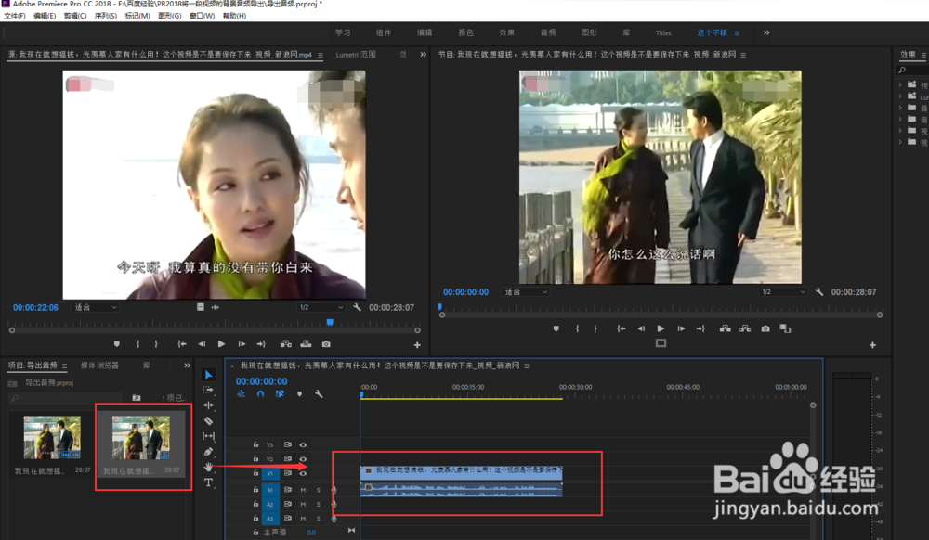This screenshot has height=540, width=929.
Task: Click Lift button in program monitor
Action: point(726,328)
